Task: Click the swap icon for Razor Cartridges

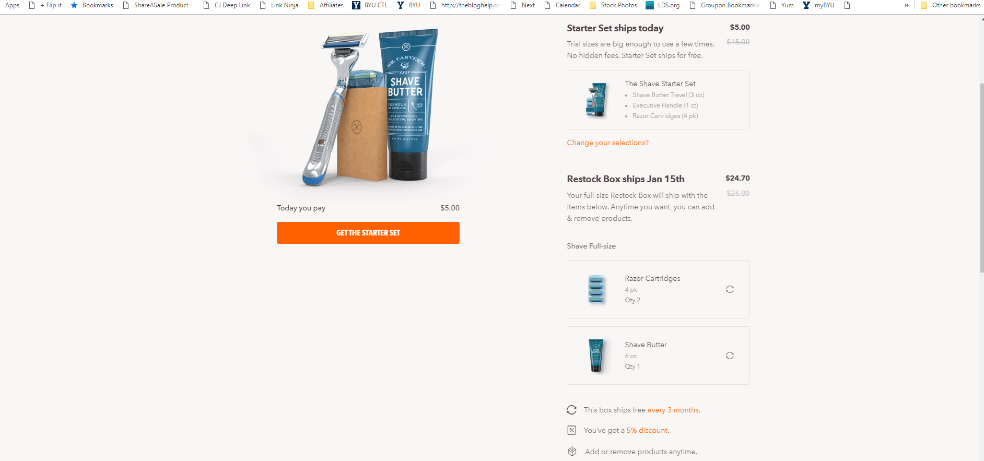Action: 730,289
